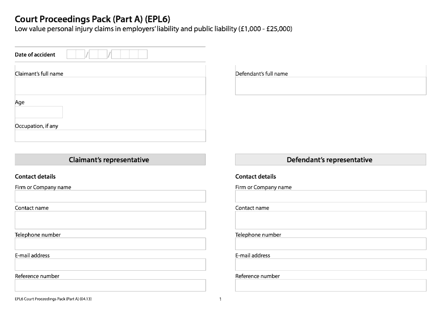
Task: Click claimant representative's Reference number field
Action: click(110, 285)
